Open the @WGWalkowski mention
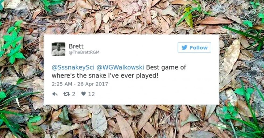Screen dimensions: 264x138 coord(120,67)
